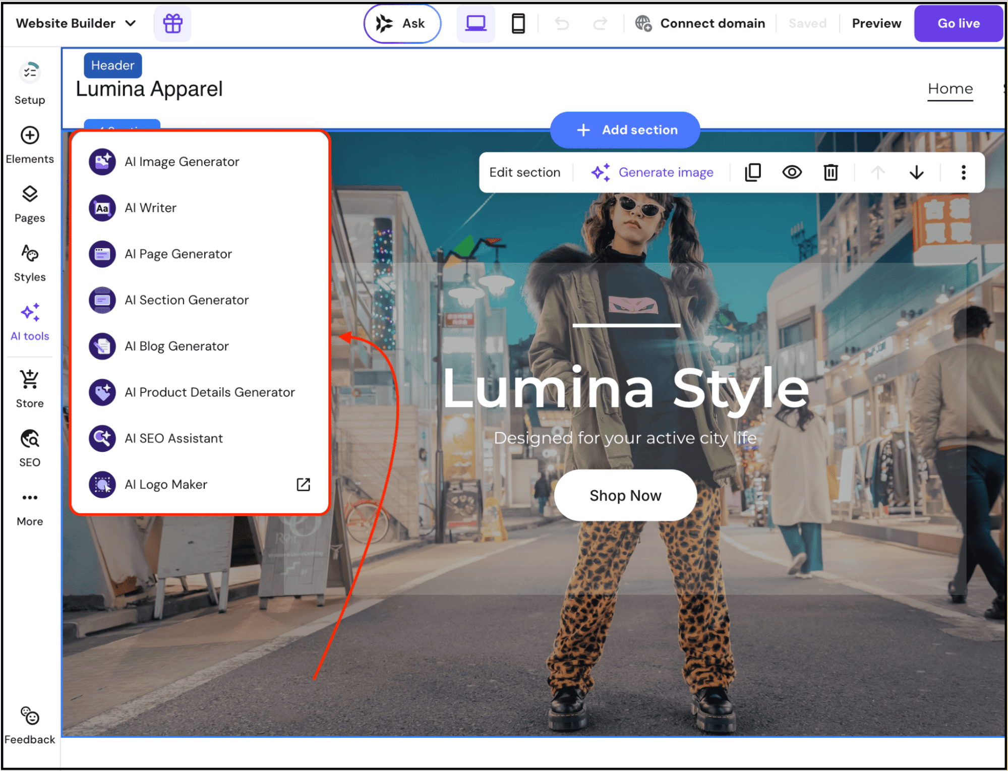
Task: Duplicate the section with copy icon
Action: [752, 172]
